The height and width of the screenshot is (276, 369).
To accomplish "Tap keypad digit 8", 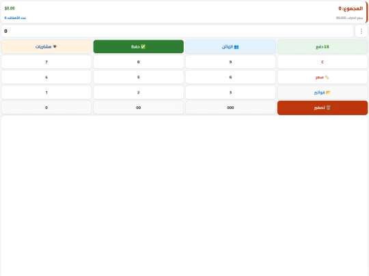I will pos(138,62).
